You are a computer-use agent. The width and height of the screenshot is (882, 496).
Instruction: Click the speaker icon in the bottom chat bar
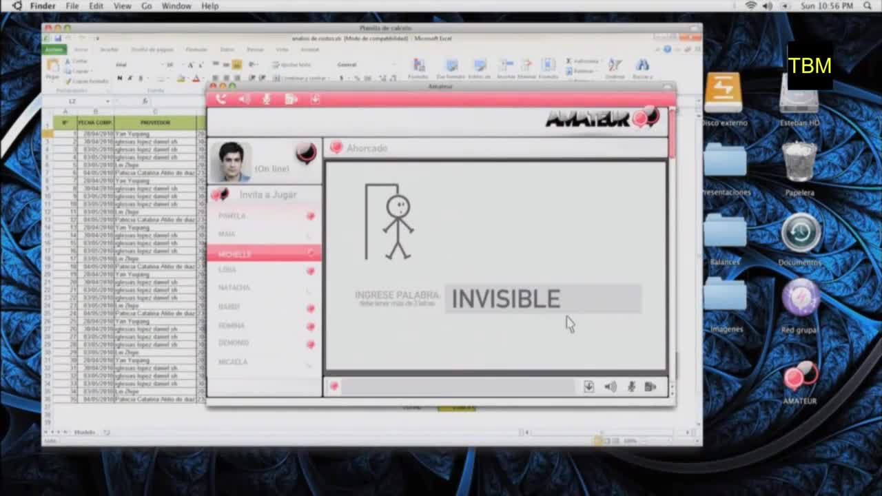click(611, 387)
